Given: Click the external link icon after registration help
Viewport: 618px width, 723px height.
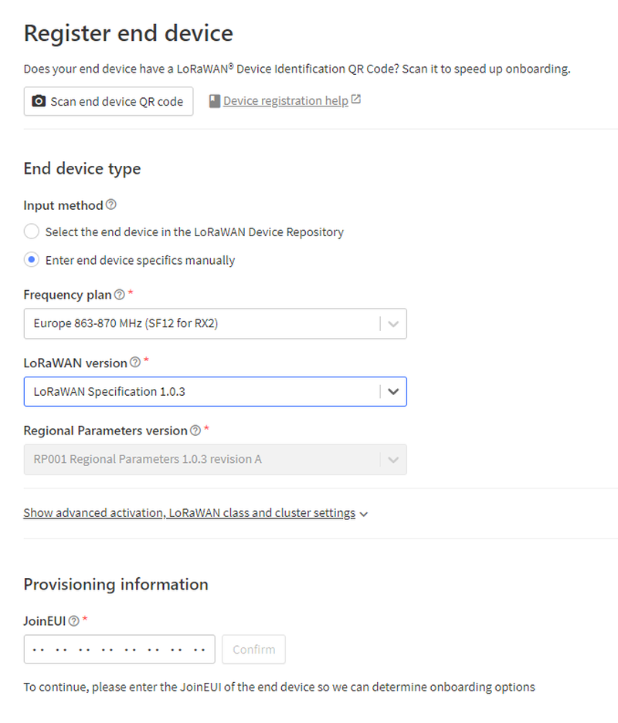Looking at the screenshot, I should coord(356,100).
